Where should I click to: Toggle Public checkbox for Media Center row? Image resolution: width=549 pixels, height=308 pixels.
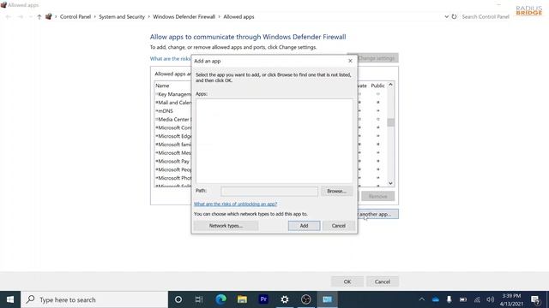(x=377, y=119)
